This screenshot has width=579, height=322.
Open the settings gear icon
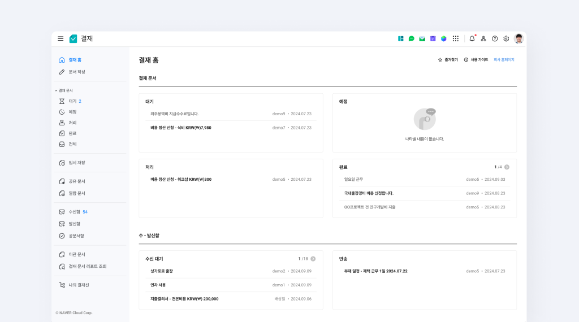click(506, 39)
